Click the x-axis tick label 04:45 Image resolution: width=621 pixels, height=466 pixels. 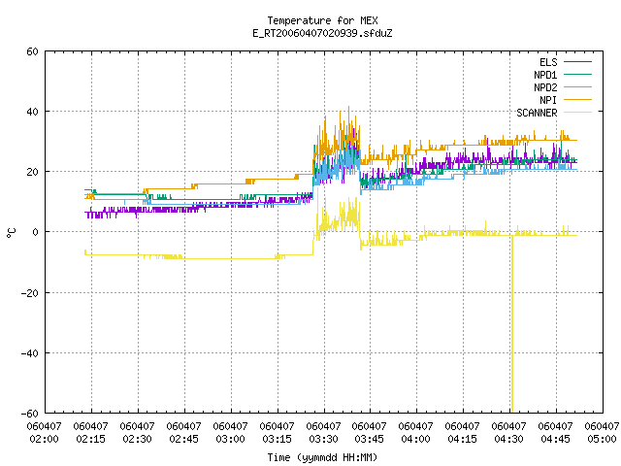coord(555,439)
